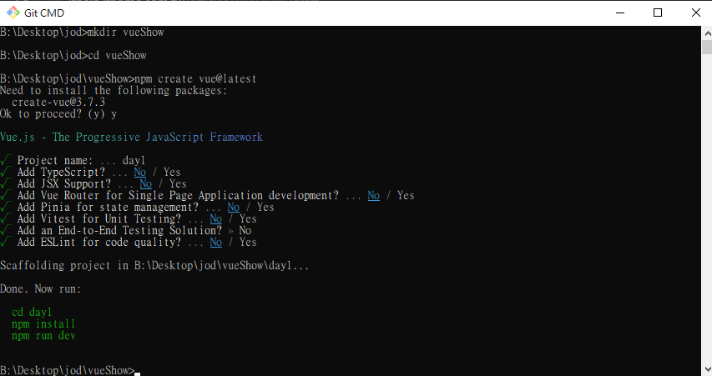Click 'Yes' in the Add Pinia line
Screen dimensions: 712x376
[265, 208]
